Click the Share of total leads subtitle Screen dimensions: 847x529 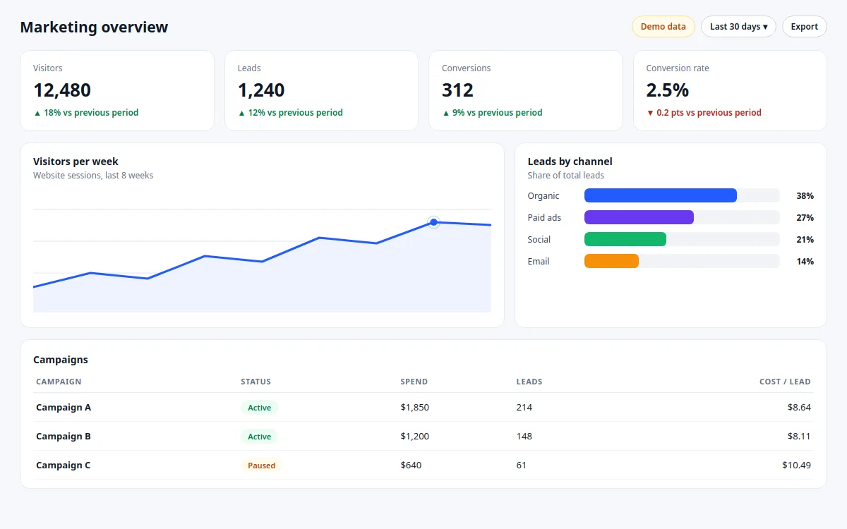tap(566, 175)
